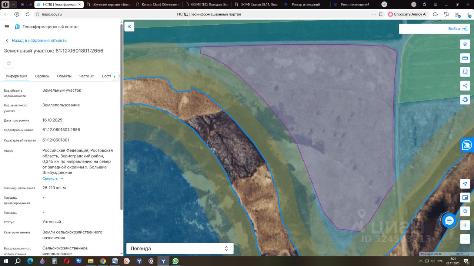Click the status value Учтенный
Viewport: 474px width, 266px height.
52,222
